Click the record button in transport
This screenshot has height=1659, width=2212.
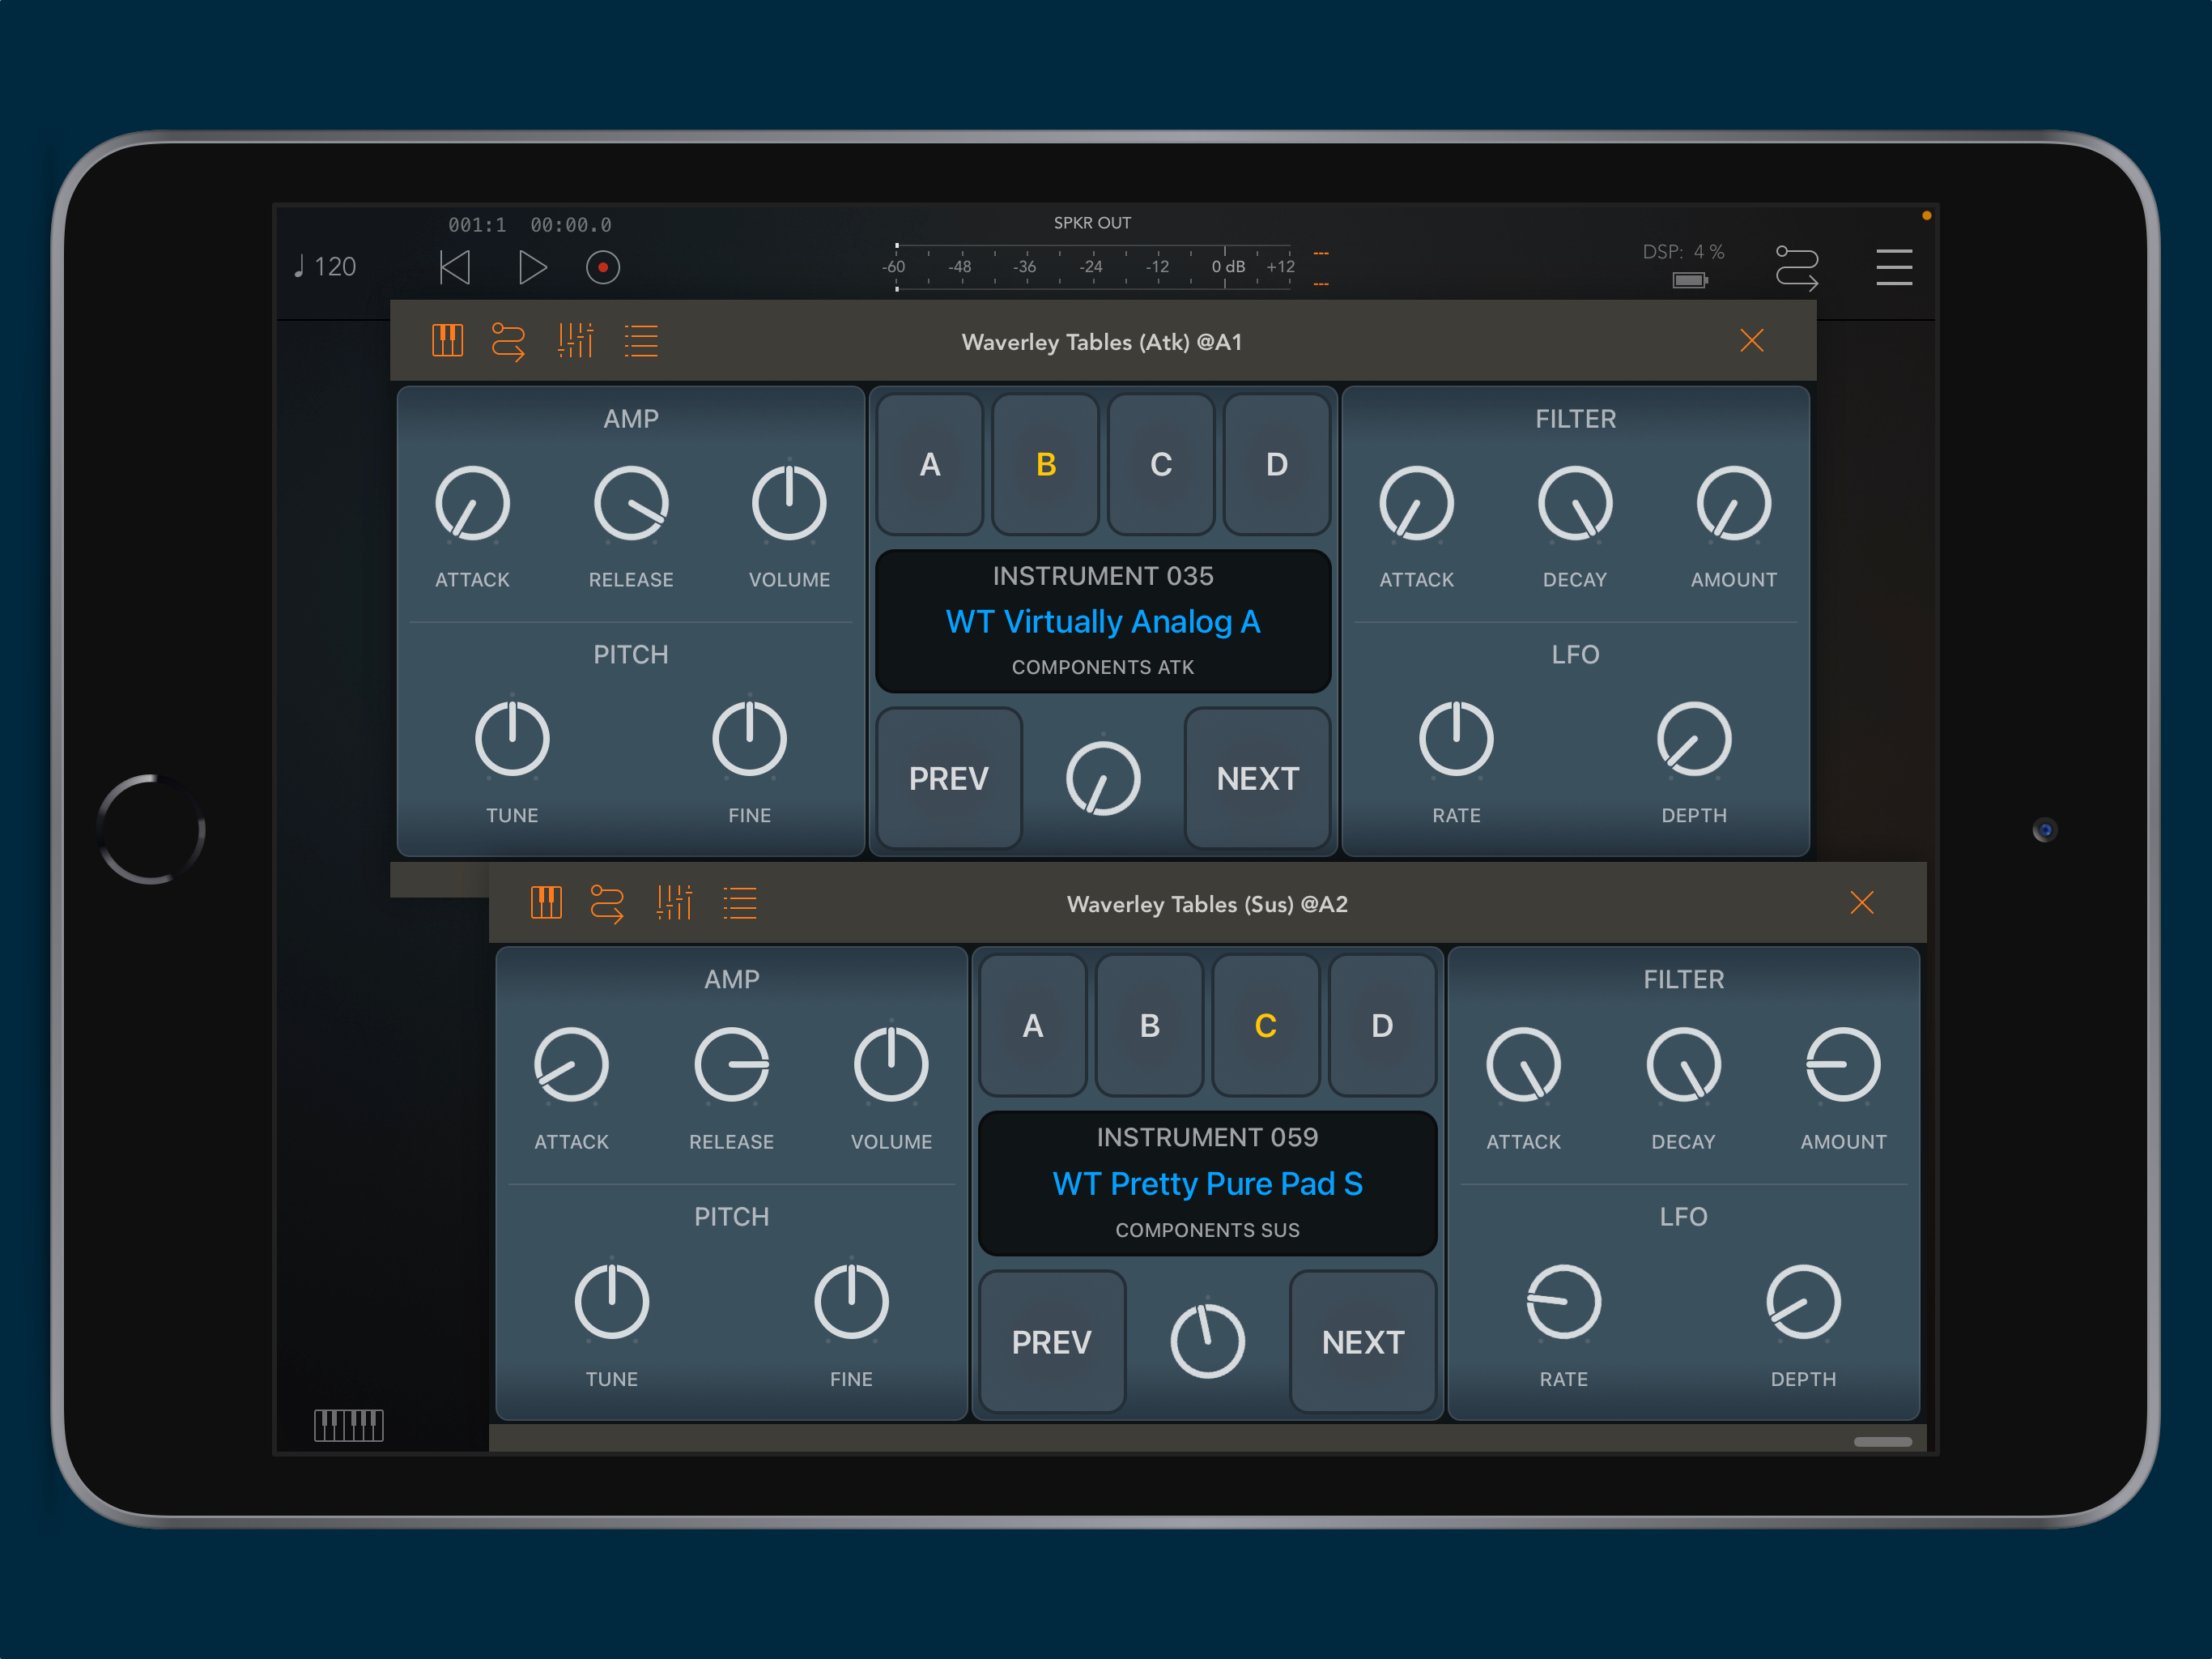point(602,267)
